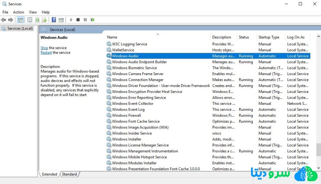Viewport: 321px width, 184px height.
Task: Toggle the Show/Hide Console Tree toolbar icon
Action: (20, 20)
